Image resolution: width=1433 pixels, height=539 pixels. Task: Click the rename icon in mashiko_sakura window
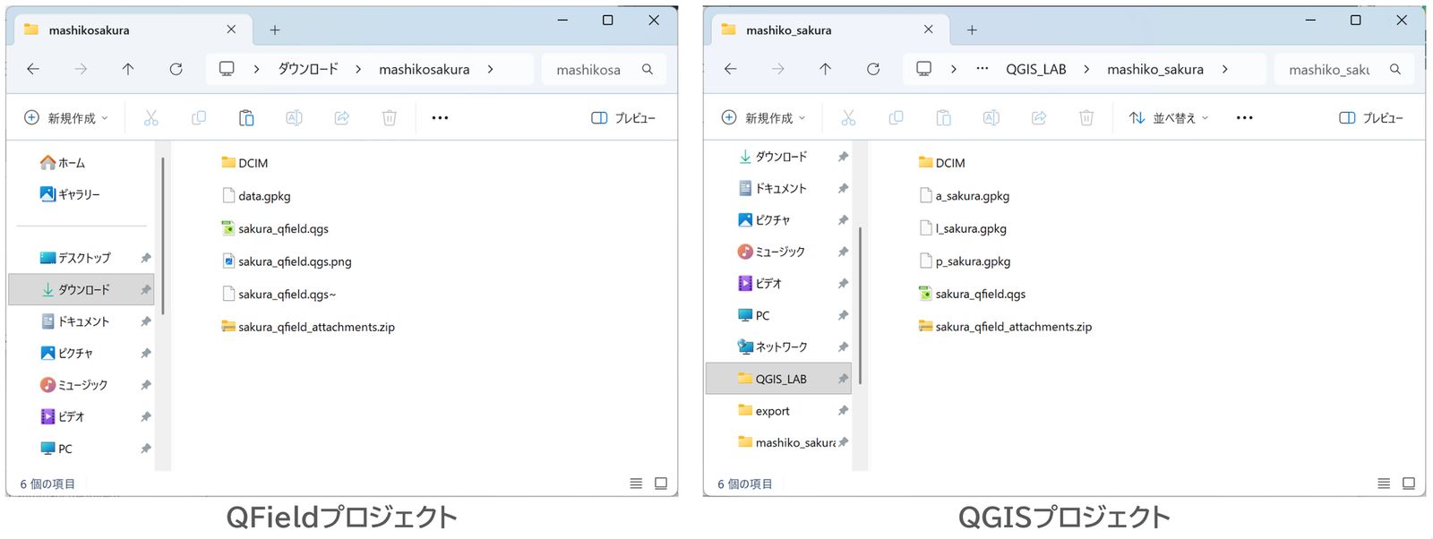(991, 117)
